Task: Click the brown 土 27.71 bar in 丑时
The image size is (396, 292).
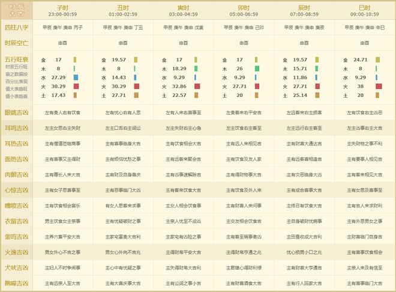Action: [136, 96]
